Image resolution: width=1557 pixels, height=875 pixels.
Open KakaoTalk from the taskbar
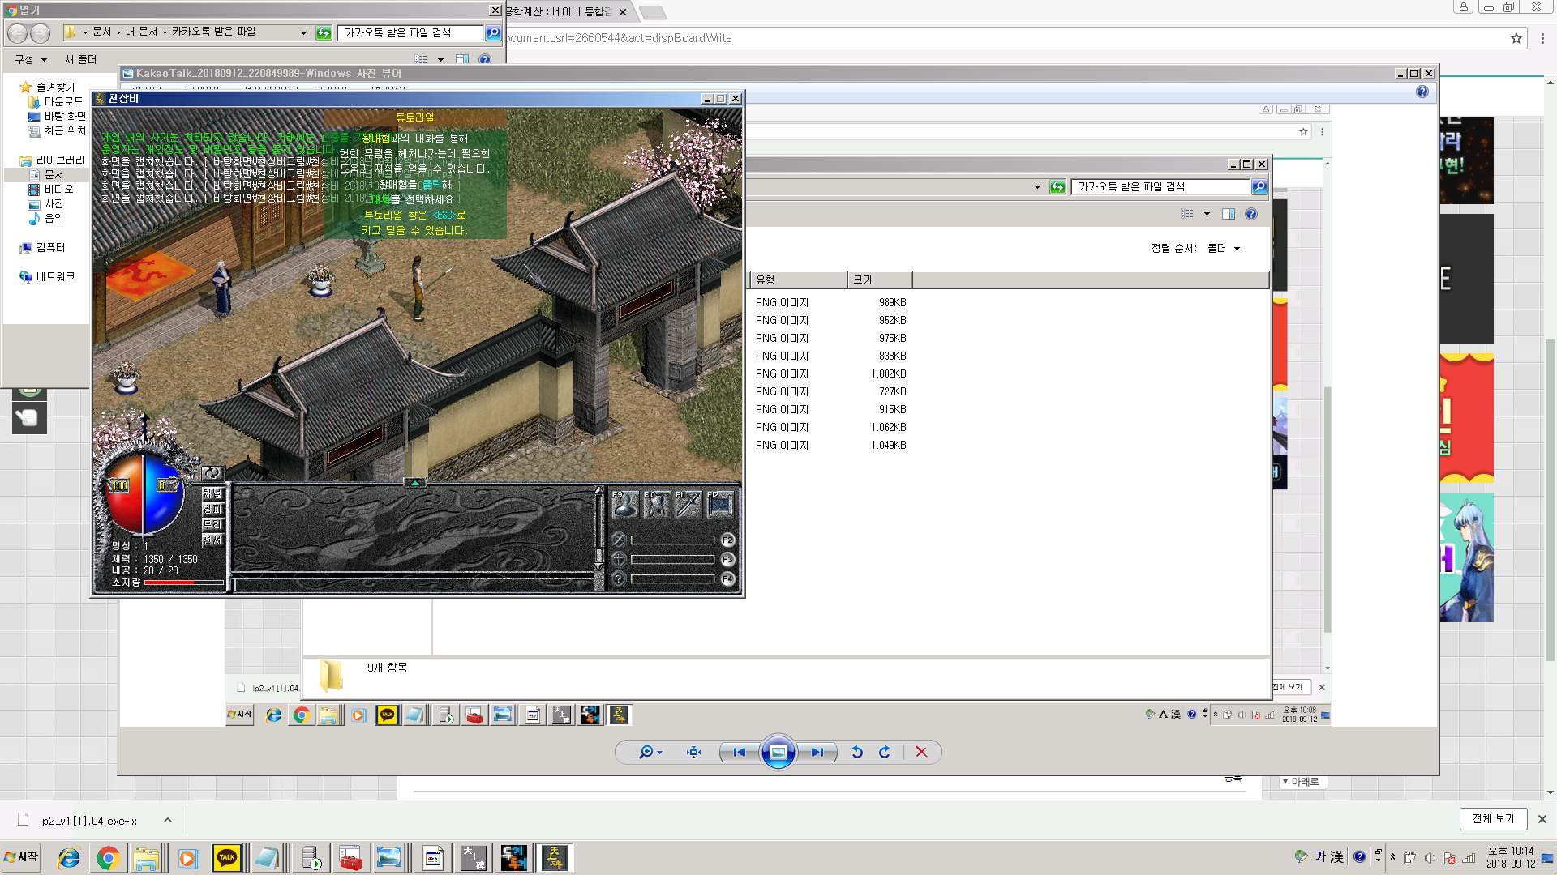(227, 857)
